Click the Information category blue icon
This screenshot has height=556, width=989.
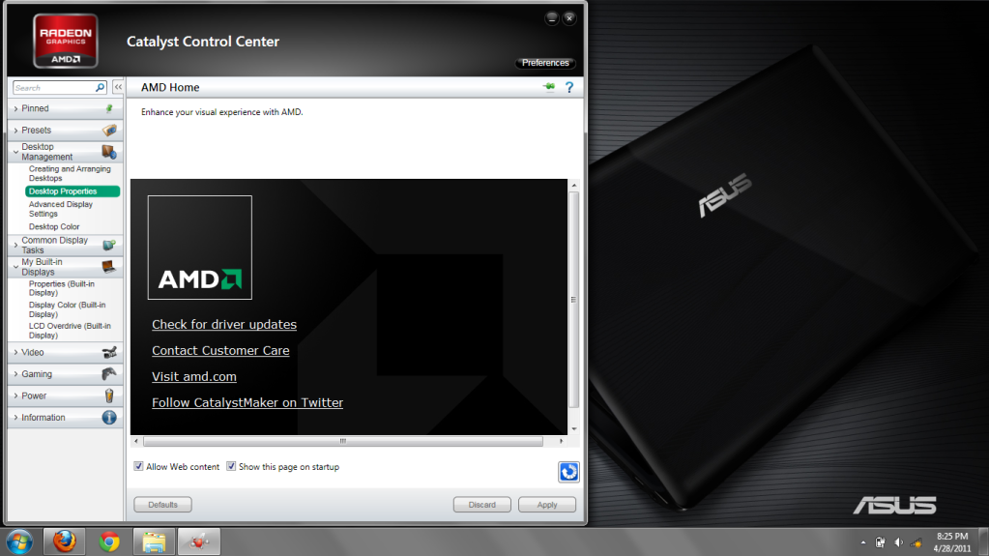tap(109, 418)
